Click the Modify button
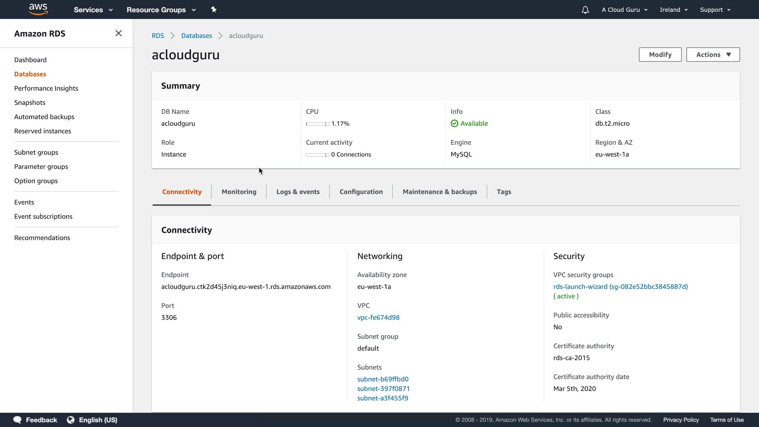The height and width of the screenshot is (427, 759). (x=660, y=55)
